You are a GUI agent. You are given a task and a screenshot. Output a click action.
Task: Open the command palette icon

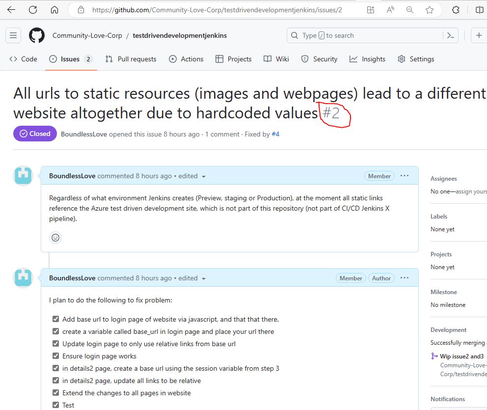coord(450,35)
